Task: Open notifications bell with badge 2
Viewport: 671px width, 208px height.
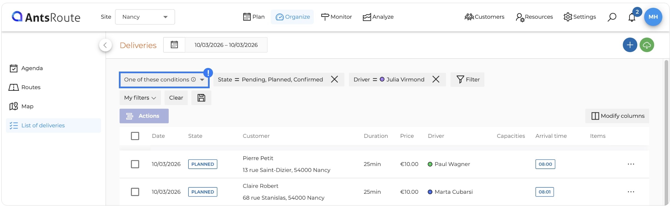Action: [632, 17]
